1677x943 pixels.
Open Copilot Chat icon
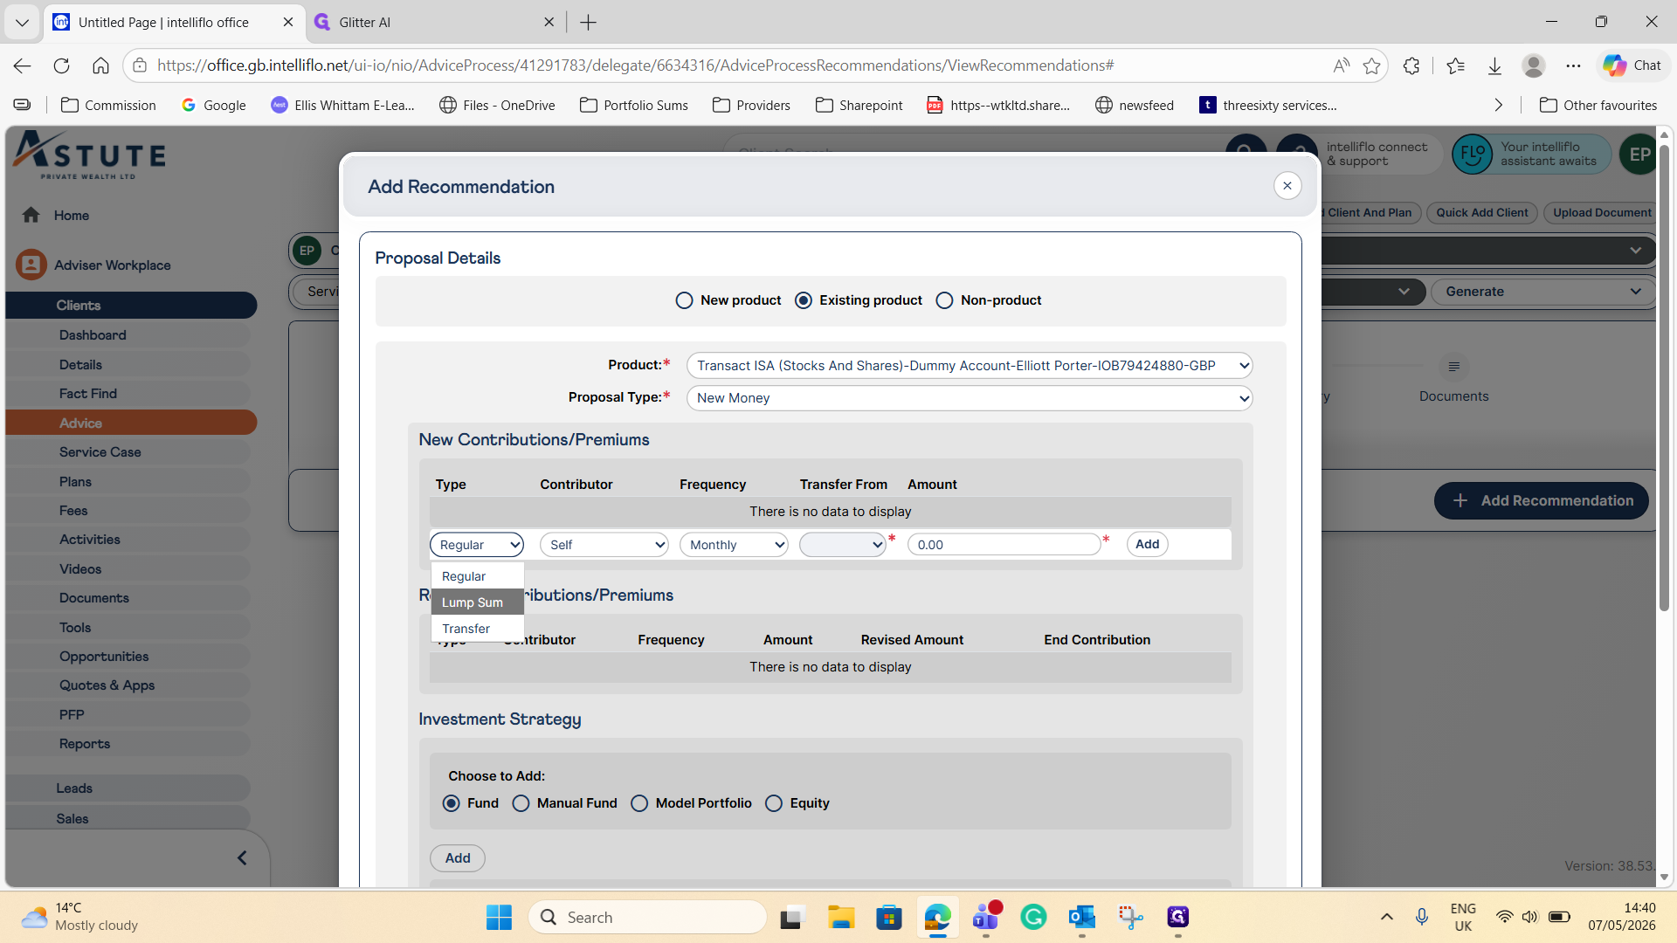point(1632,65)
